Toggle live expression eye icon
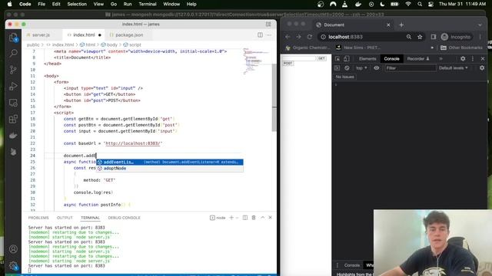Image resolution: width=492 pixels, height=276 pixels. [x=376, y=68]
